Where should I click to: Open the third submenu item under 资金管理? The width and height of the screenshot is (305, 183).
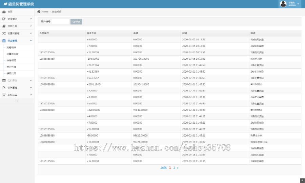tap(11, 60)
